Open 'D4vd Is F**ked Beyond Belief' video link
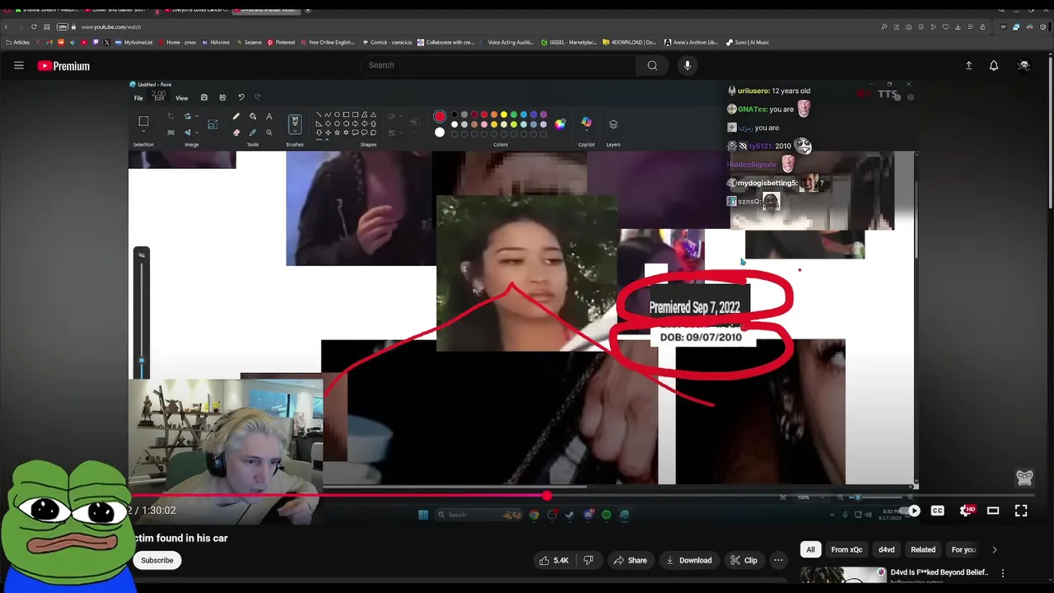The width and height of the screenshot is (1054, 593). click(939, 572)
